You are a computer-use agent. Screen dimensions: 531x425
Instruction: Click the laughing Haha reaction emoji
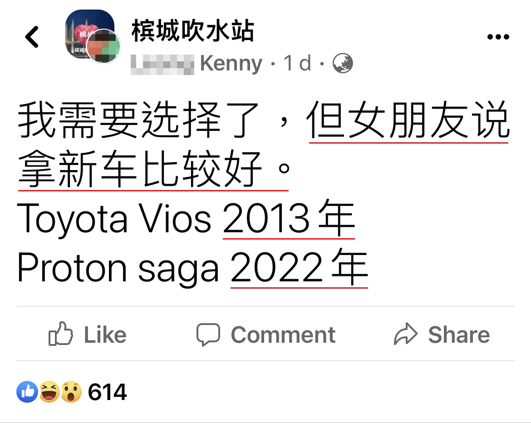click(x=49, y=392)
